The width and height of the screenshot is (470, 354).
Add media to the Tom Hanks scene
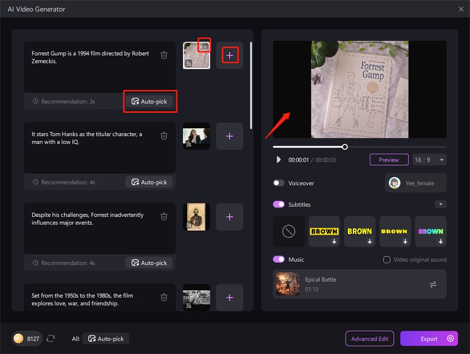click(229, 136)
